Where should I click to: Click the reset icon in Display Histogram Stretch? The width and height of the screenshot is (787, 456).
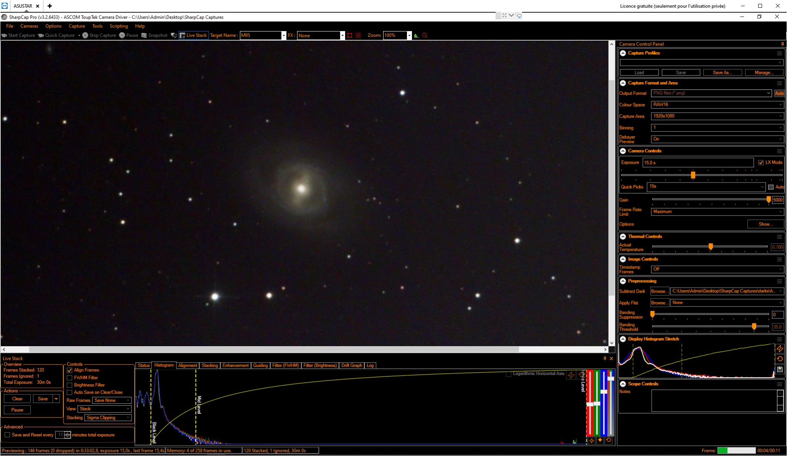click(780, 359)
